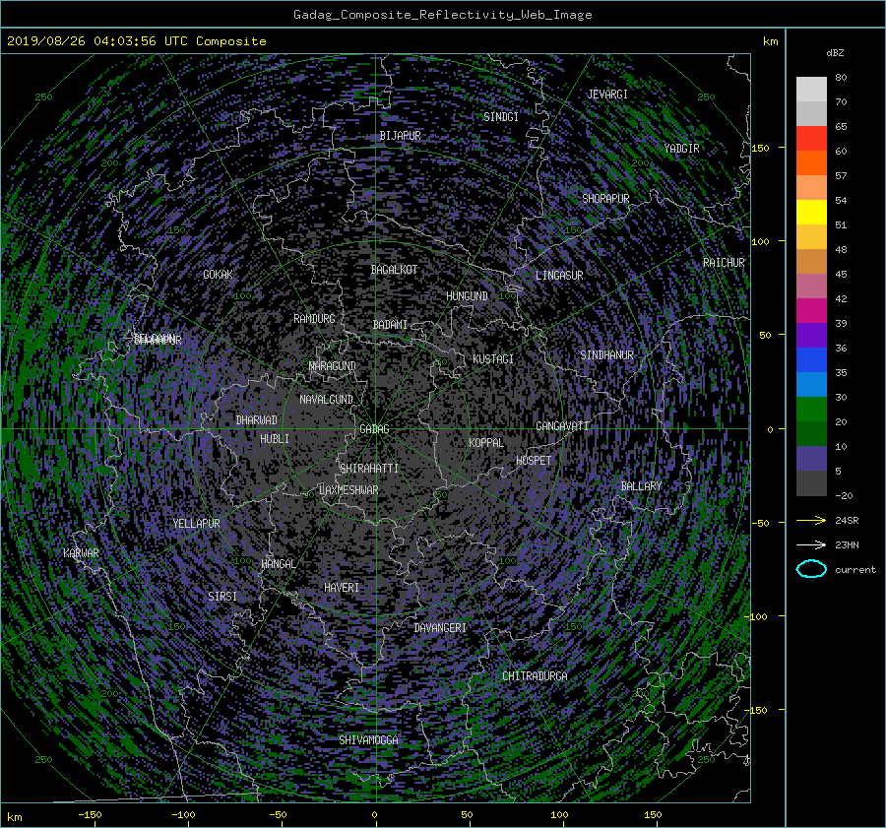Select the KOPPAL city label
The height and width of the screenshot is (828, 886).
tap(486, 442)
